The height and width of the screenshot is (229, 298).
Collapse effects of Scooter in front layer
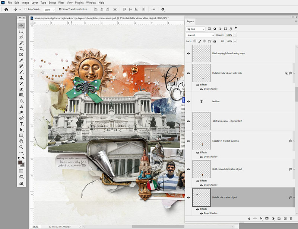(294, 141)
